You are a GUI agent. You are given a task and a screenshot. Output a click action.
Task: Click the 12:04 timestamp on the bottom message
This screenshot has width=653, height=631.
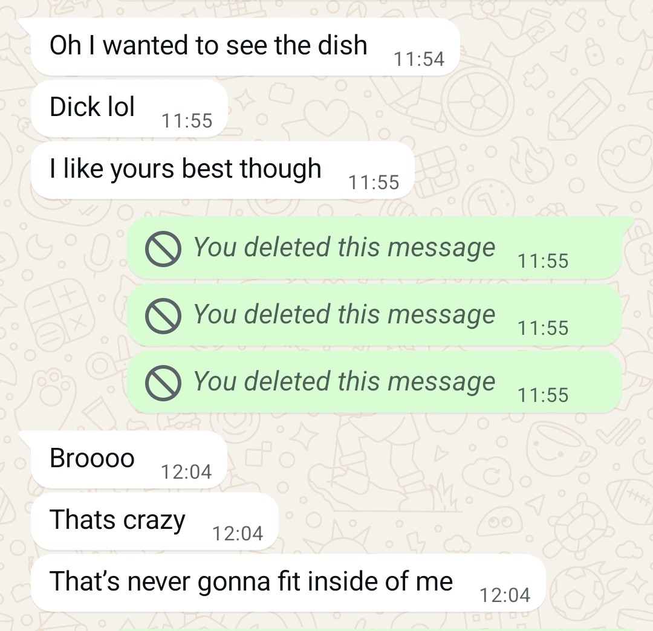click(x=505, y=595)
